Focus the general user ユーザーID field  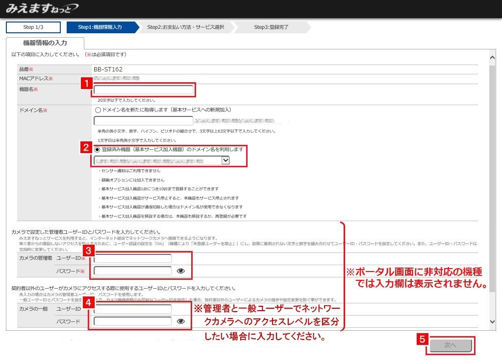133,309
